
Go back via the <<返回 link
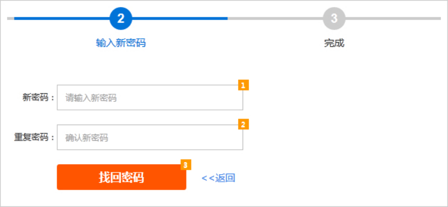[218, 178]
